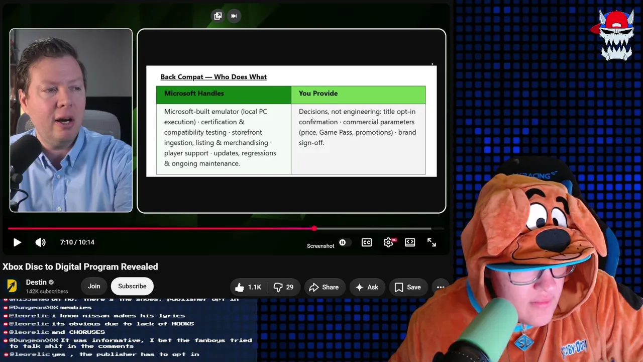Viewport: 643px width, 362px height.
Task: Dislike the video with the thumbs-down
Action: (x=284, y=287)
